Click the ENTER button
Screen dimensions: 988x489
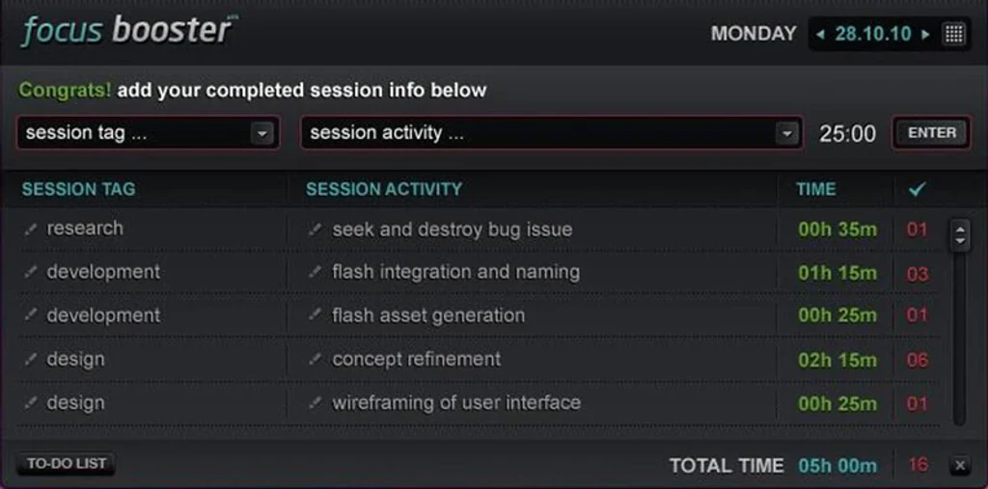932,133
